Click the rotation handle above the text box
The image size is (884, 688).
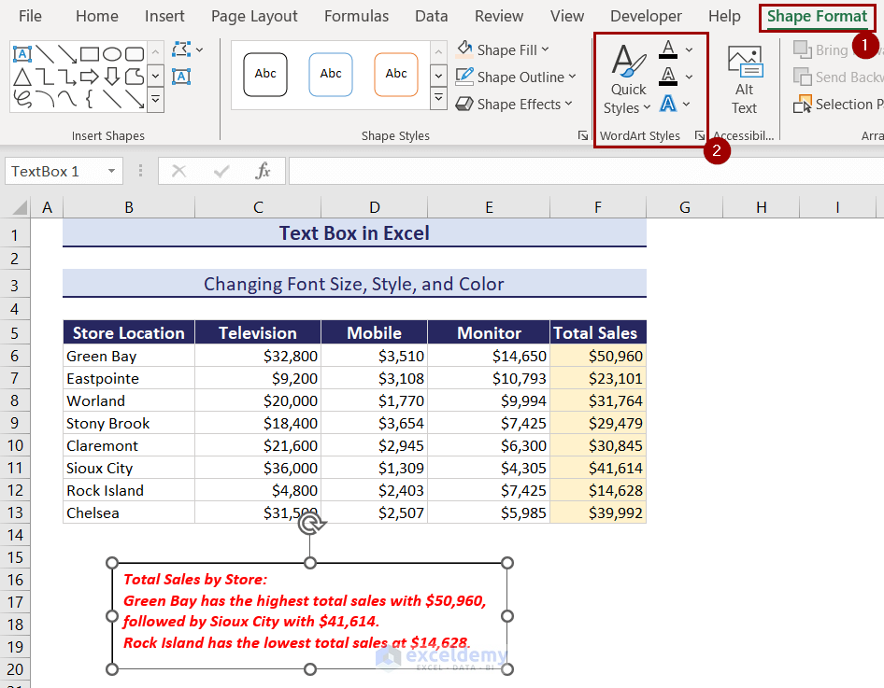tap(310, 525)
